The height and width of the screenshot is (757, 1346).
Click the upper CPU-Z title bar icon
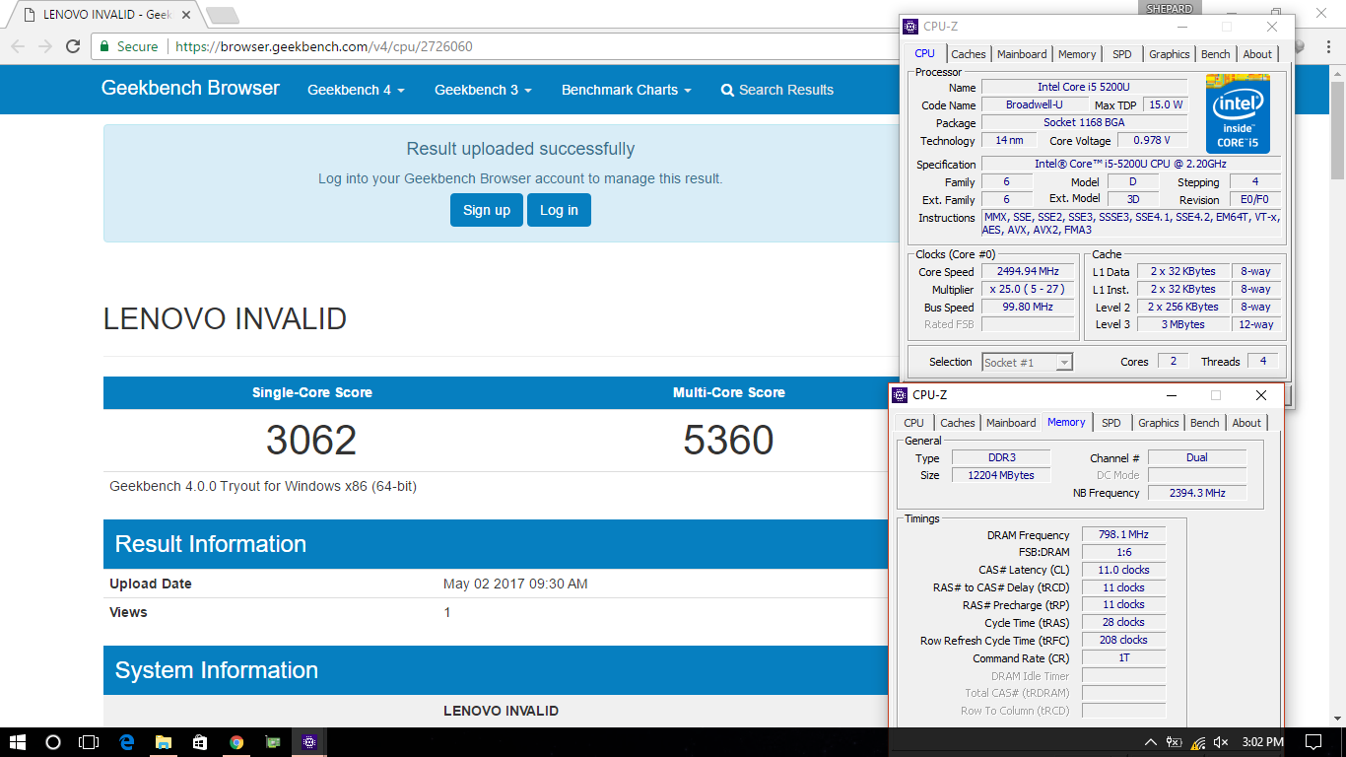pyautogui.click(x=909, y=27)
